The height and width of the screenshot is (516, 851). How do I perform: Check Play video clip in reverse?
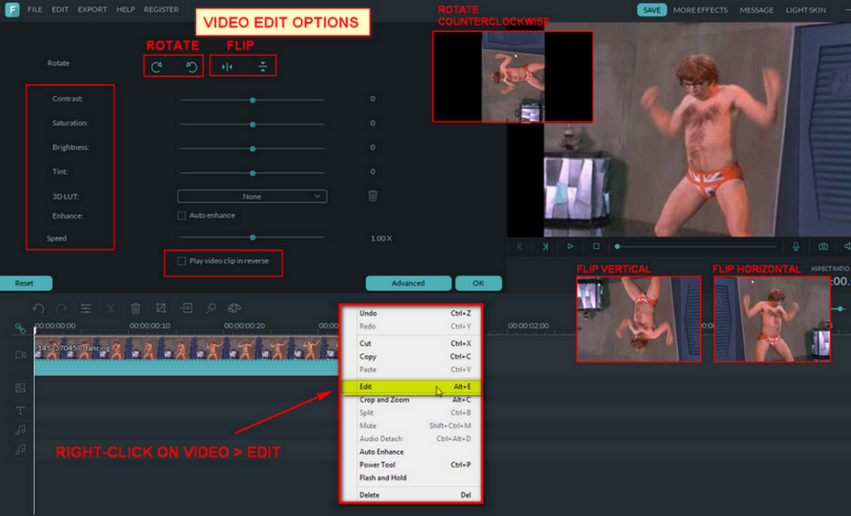pyautogui.click(x=181, y=262)
